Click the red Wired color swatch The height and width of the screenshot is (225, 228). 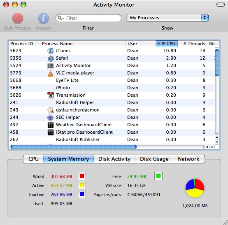82,176
